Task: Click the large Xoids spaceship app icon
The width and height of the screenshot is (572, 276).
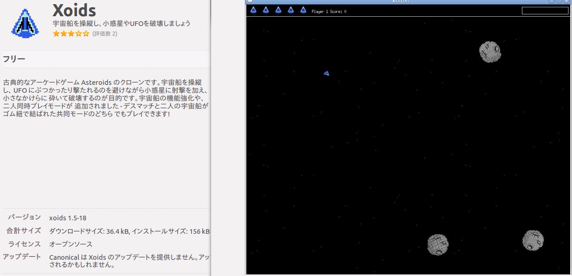Action: coord(25,23)
